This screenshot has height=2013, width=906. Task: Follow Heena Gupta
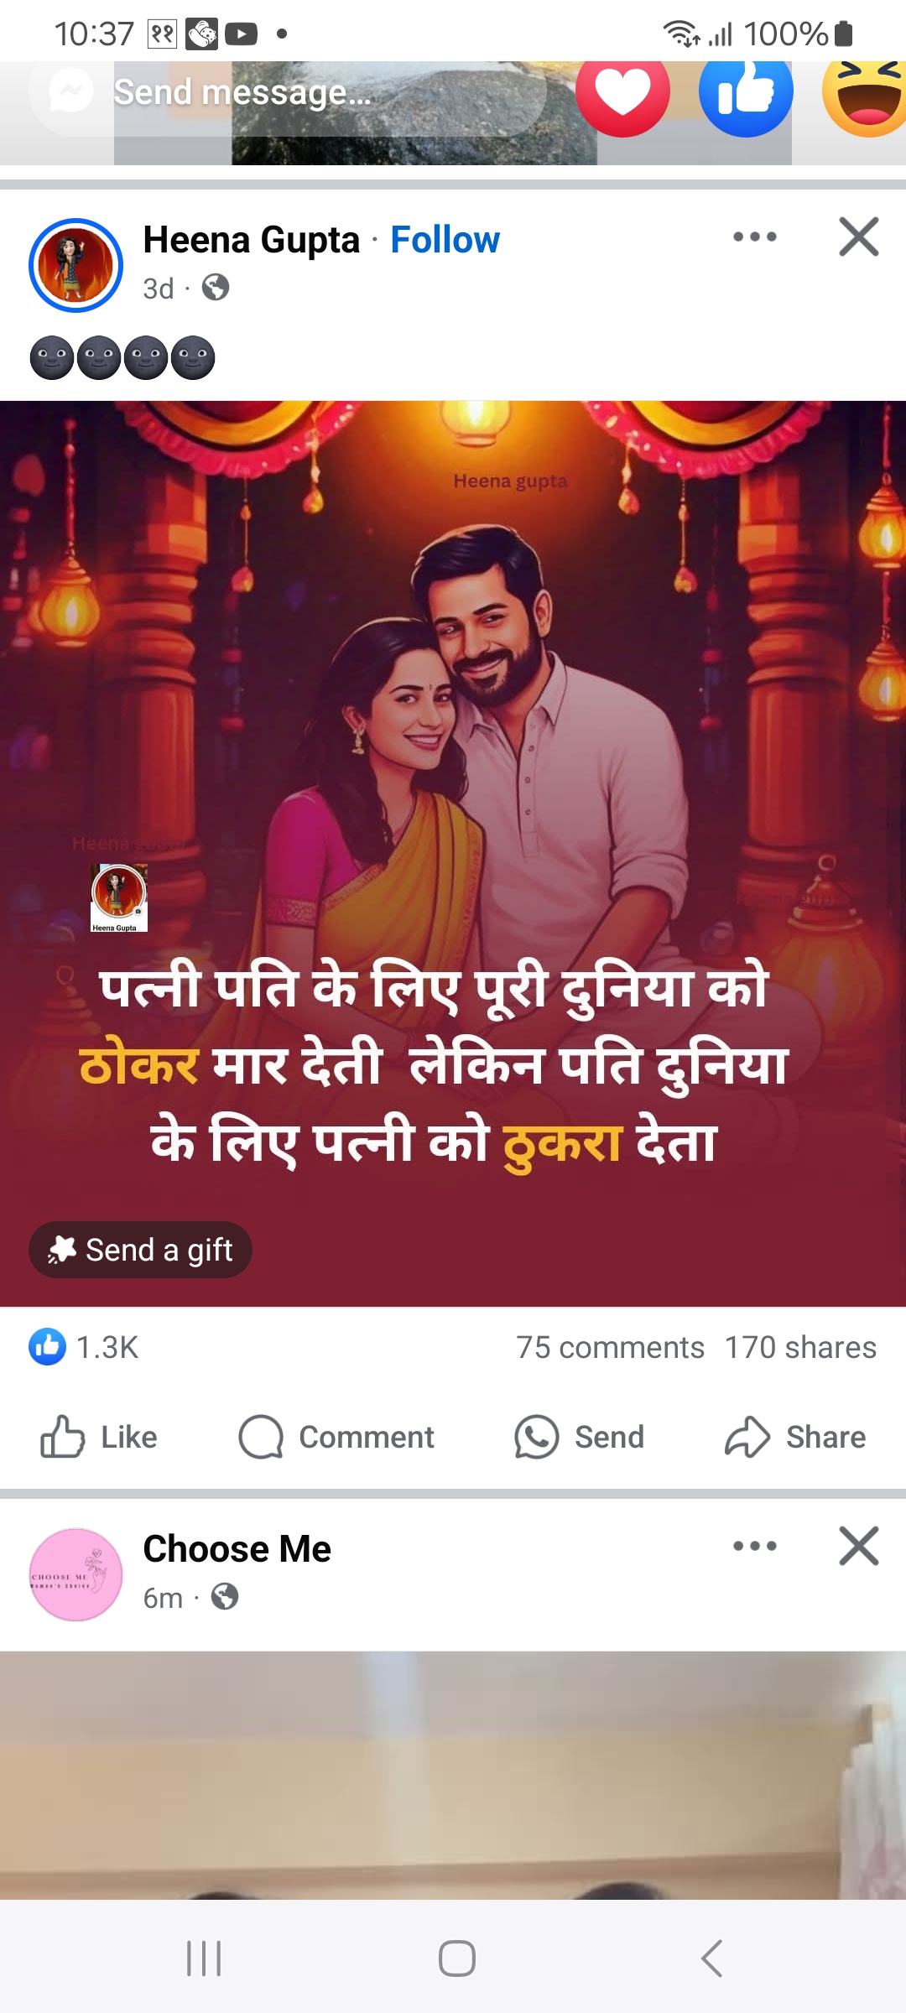coord(445,240)
